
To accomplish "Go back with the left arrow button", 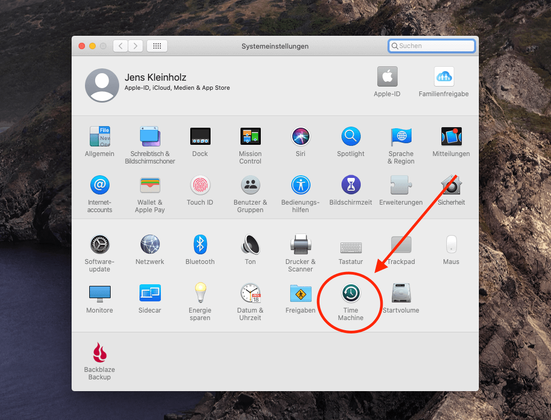I will point(120,46).
